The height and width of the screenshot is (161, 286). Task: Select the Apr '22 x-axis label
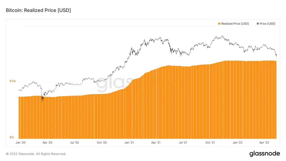pyautogui.click(x=264, y=142)
